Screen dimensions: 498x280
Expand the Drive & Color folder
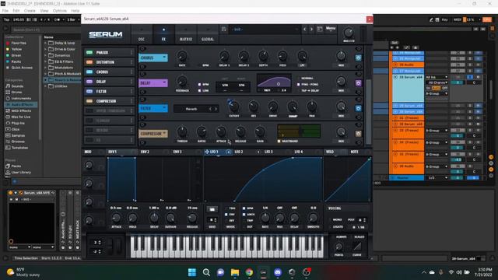click(45, 49)
